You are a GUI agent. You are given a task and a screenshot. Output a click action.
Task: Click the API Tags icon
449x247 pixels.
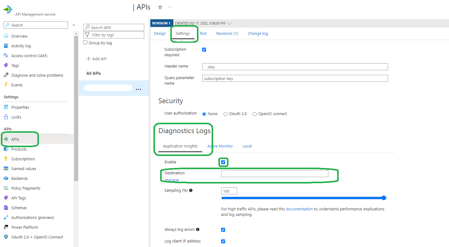click(6, 198)
